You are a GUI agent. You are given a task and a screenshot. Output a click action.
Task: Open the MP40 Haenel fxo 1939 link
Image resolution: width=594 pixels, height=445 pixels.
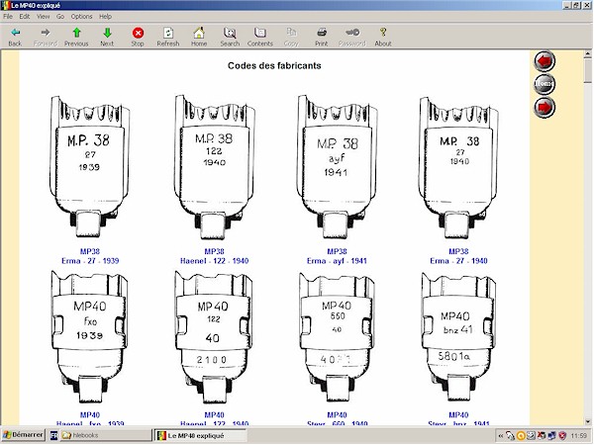pos(90,419)
